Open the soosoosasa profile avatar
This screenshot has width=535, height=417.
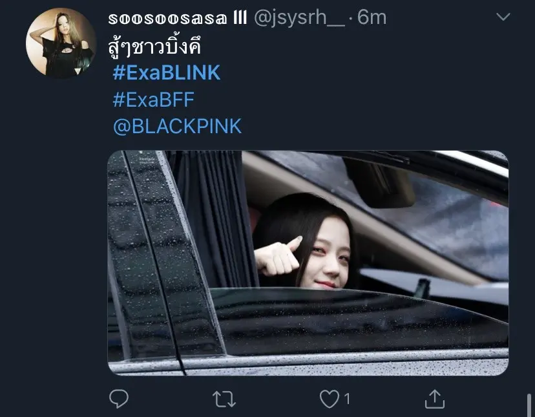tap(61, 43)
